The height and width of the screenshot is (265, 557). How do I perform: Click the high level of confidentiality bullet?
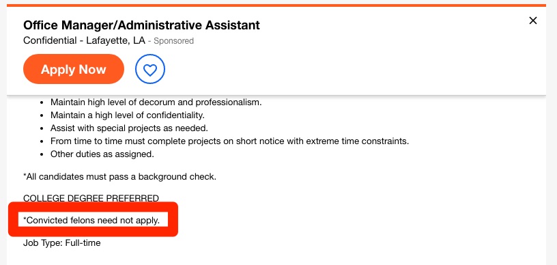coord(128,115)
